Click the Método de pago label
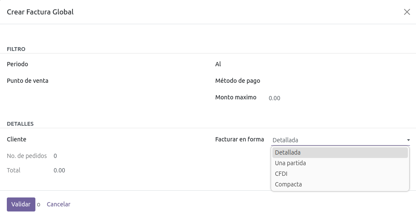 [237, 81]
